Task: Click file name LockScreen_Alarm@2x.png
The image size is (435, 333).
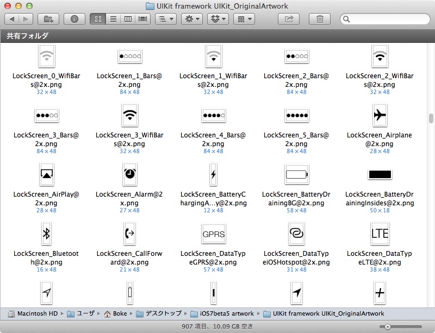Action: (x=129, y=198)
